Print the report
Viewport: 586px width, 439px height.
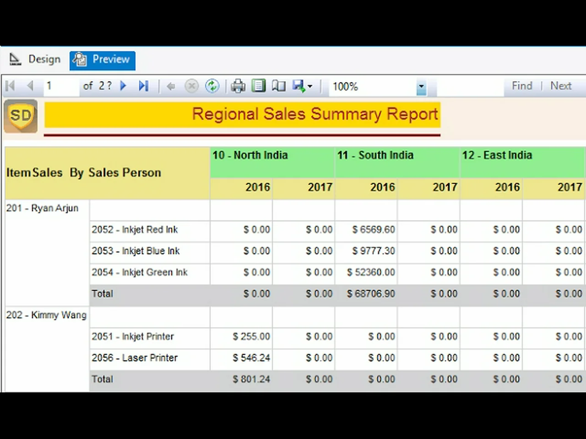pos(238,86)
